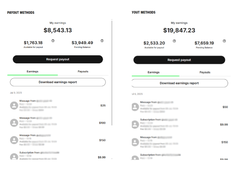The width and height of the screenshot is (233, 169).
Task: Switch to Payouts tab under $19,847.23 earnings
Action: pos(205,72)
